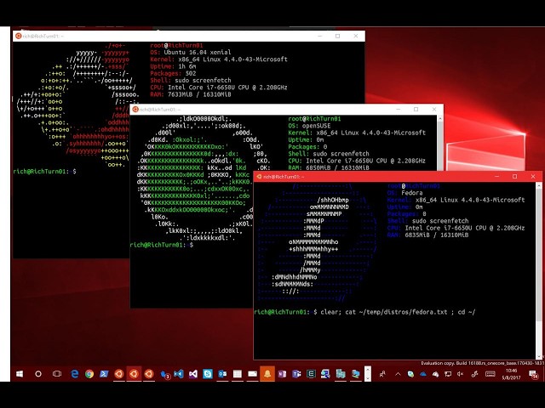Open Task View on the taskbar

(57, 374)
